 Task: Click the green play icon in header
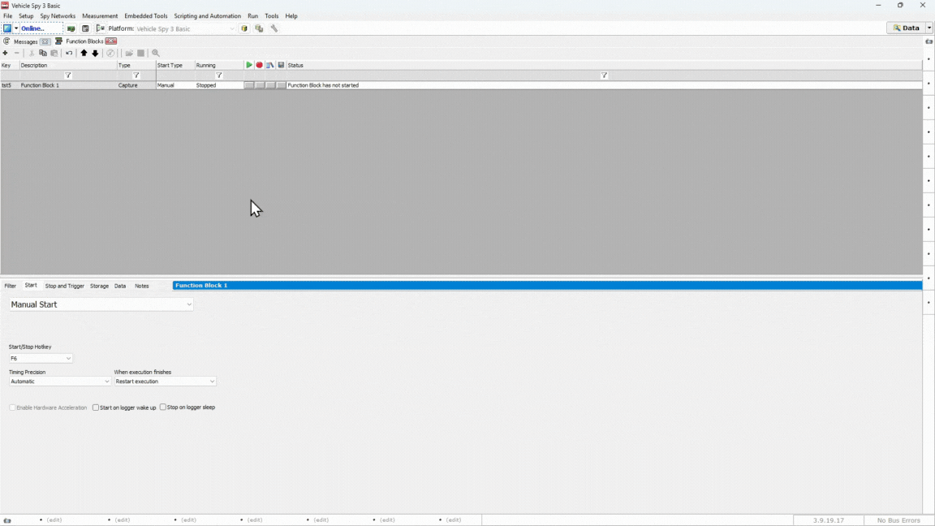tap(249, 65)
